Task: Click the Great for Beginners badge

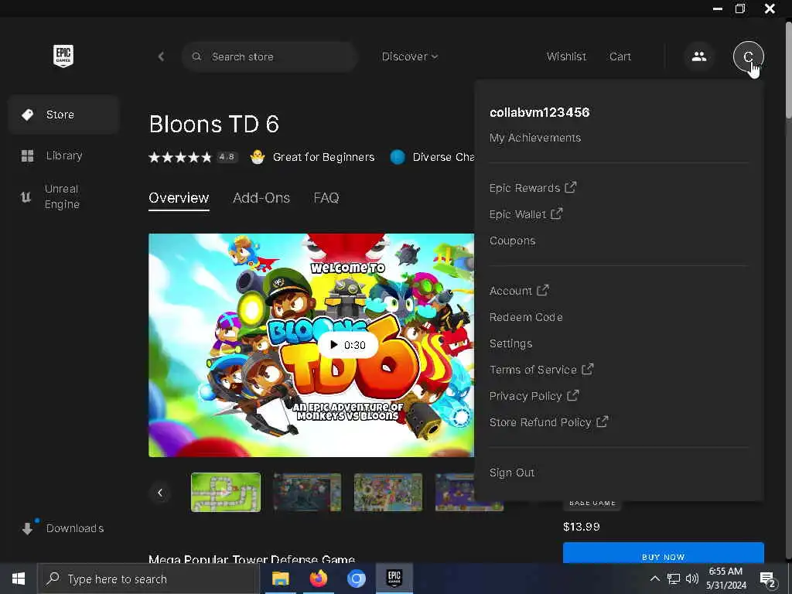Action: tap(313, 157)
